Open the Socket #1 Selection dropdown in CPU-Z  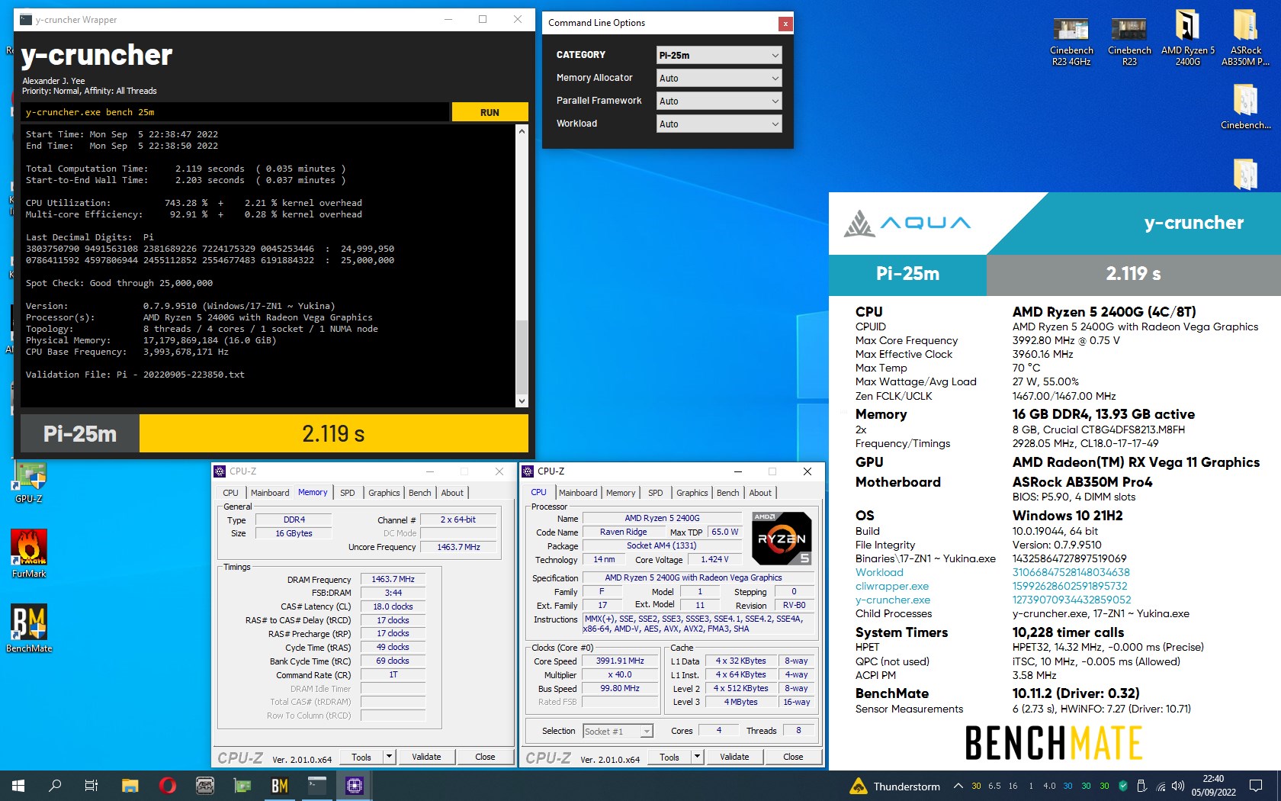point(618,731)
